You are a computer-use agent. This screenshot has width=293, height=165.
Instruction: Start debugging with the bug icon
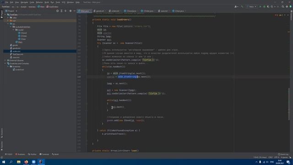[x=264, y=6]
